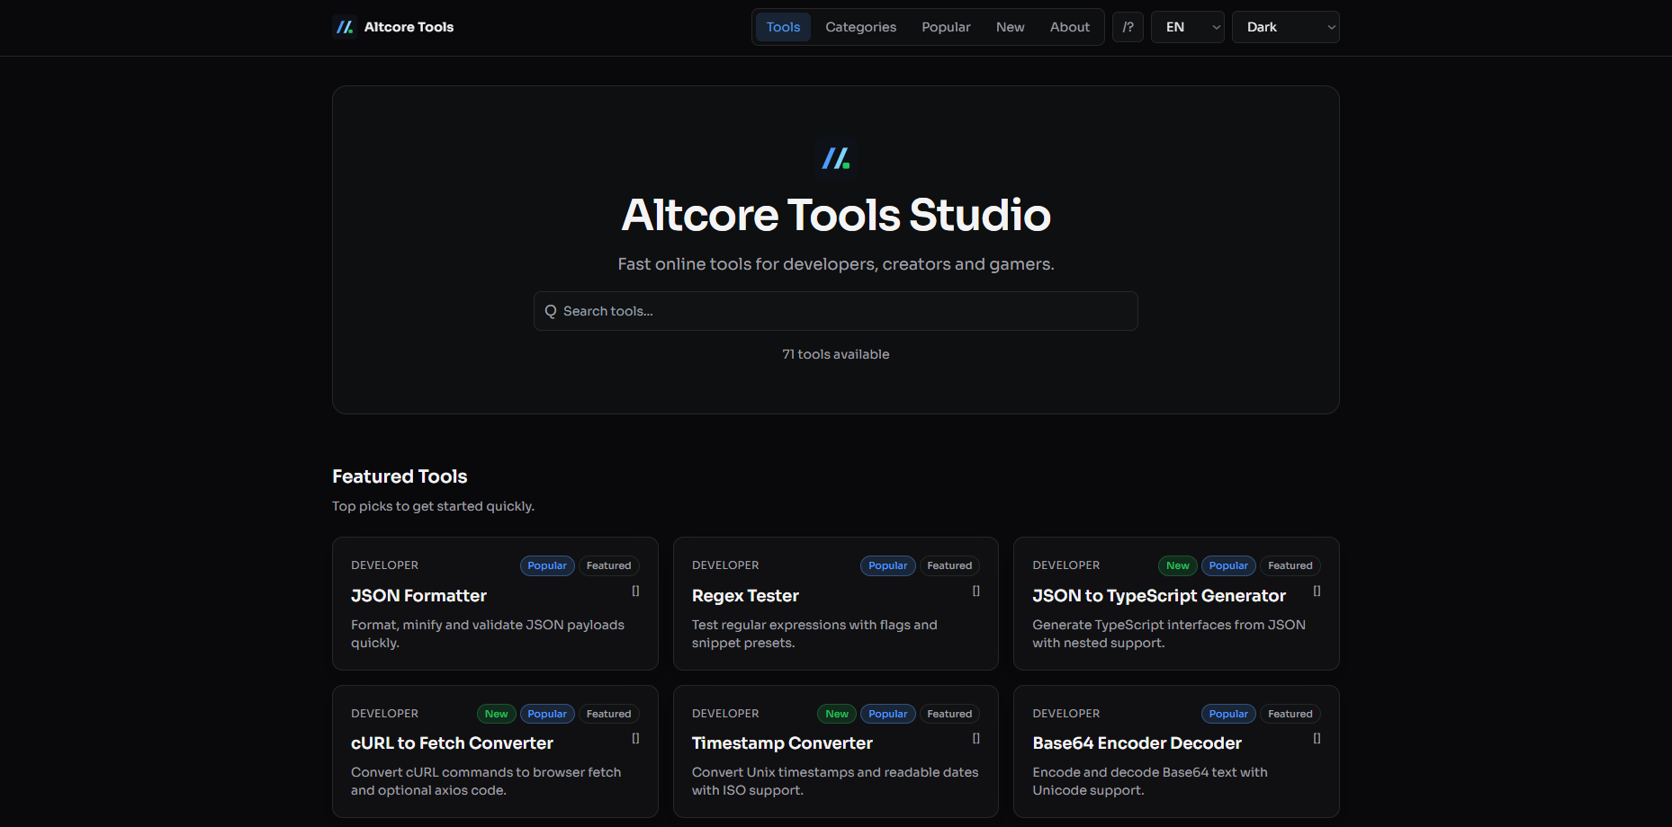1672x827 pixels.
Task: Select New in the navigation menu
Action: pos(1010,27)
